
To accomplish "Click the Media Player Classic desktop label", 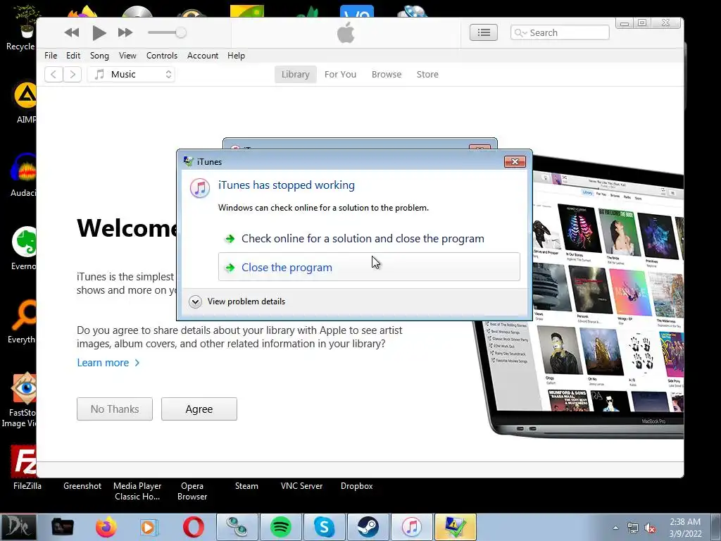I will pyautogui.click(x=137, y=491).
